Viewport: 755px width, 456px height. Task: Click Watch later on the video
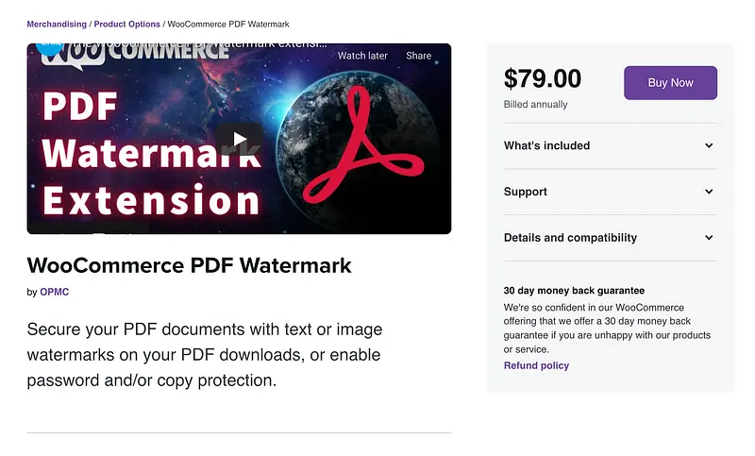pyautogui.click(x=362, y=56)
